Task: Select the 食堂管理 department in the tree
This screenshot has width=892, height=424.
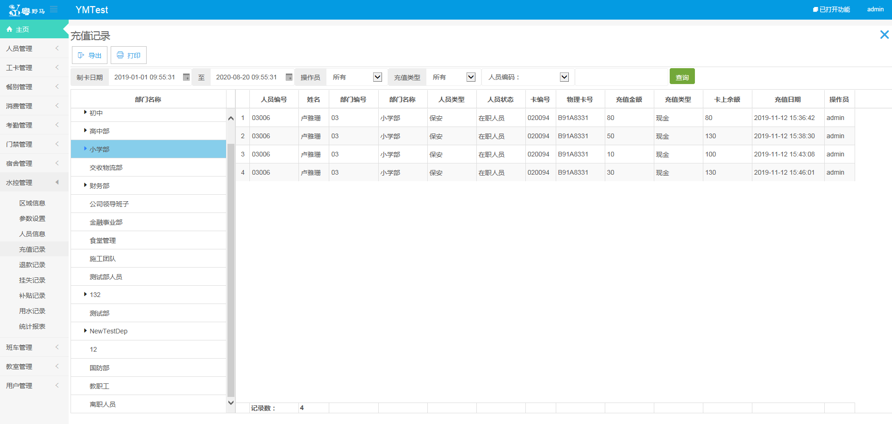Action: click(103, 240)
